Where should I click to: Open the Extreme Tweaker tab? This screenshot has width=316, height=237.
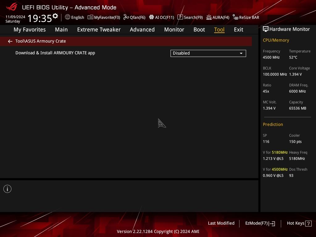(99, 30)
